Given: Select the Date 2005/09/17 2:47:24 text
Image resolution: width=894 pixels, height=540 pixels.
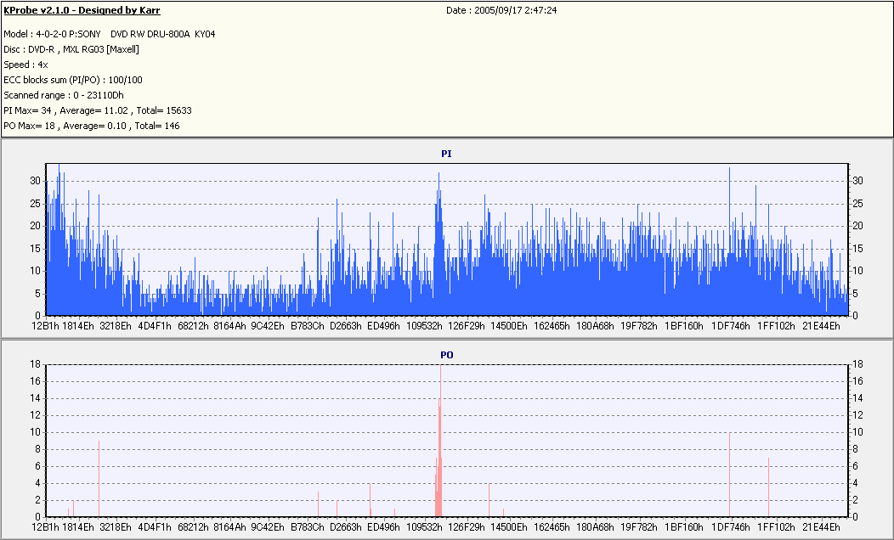Looking at the screenshot, I should click(501, 10).
